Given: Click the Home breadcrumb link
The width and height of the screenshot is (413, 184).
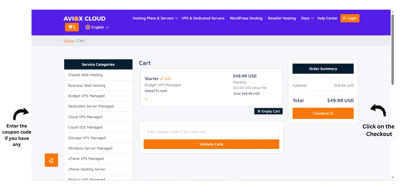Looking at the screenshot, I should (69, 40).
